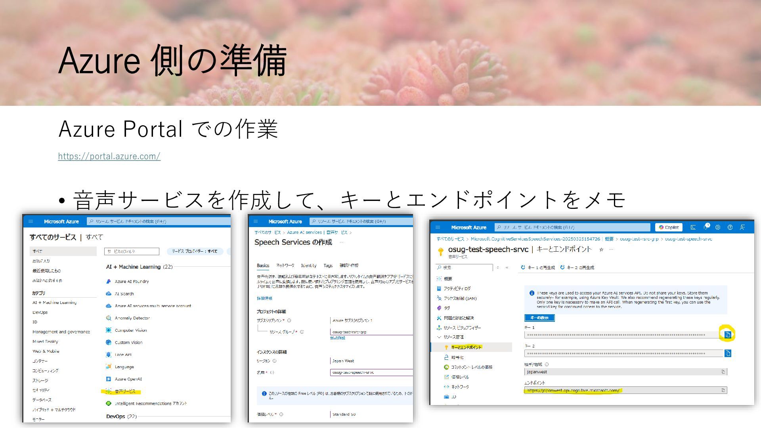Copy Key 2 using its copy icon
The width and height of the screenshot is (761, 428).
[x=728, y=353]
